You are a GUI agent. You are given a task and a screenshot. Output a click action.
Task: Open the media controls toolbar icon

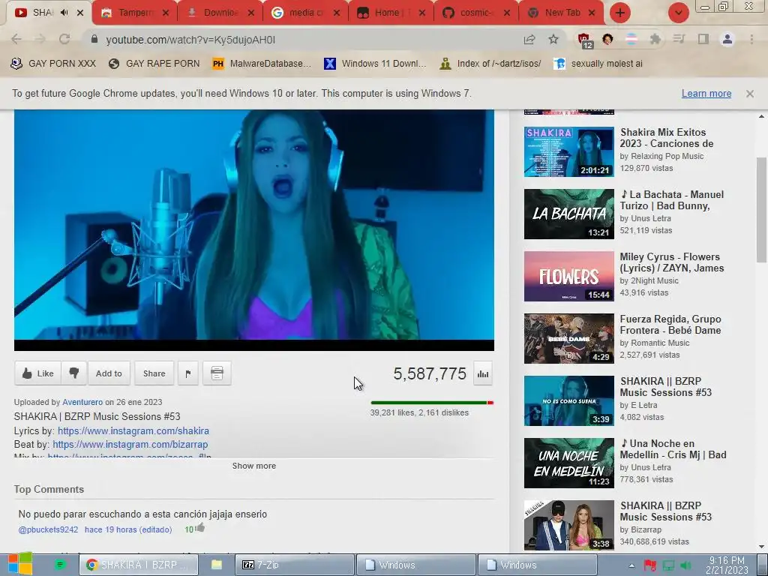[679, 39]
